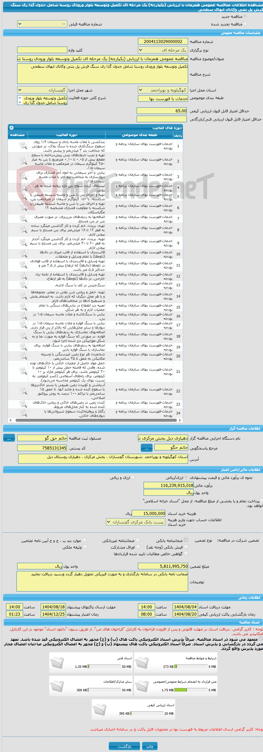Open the استان محل اجرا dropdown
Viewport: 263px width, 752px height.
pos(163,90)
